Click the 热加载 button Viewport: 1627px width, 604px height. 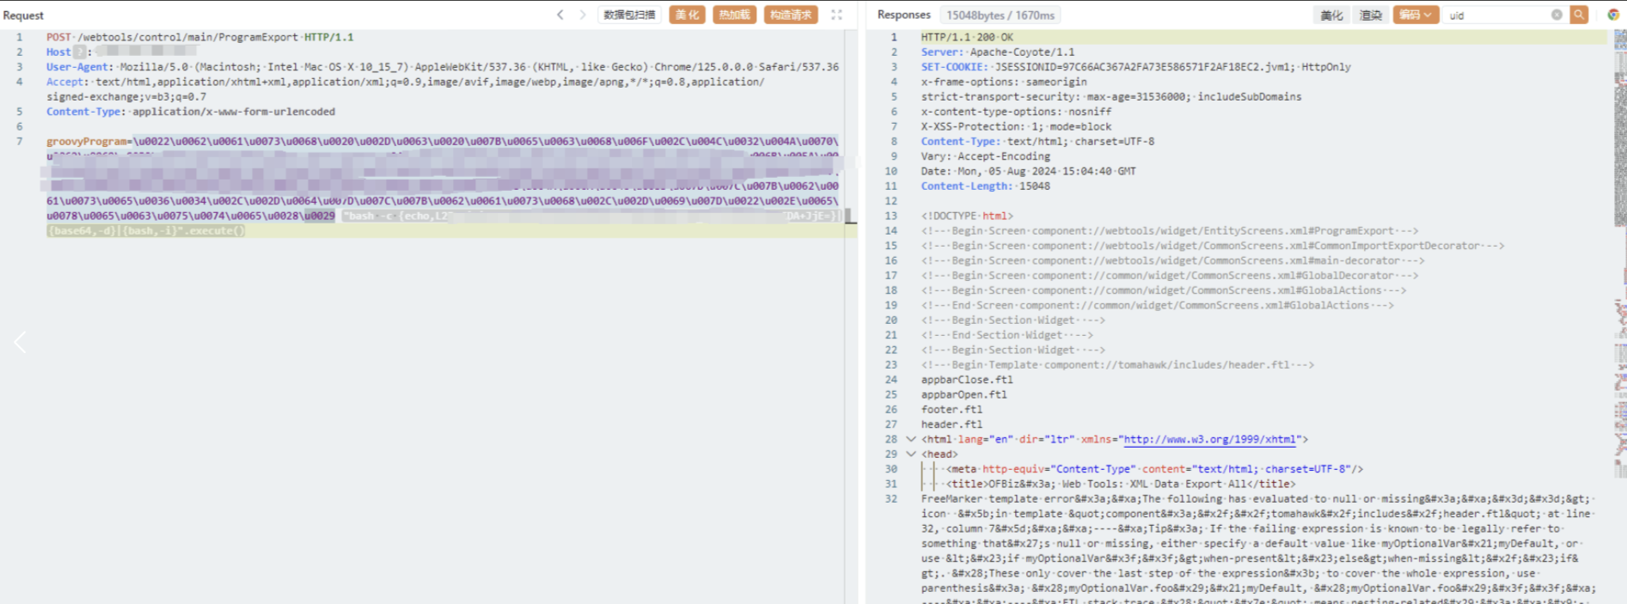[x=734, y=15]
